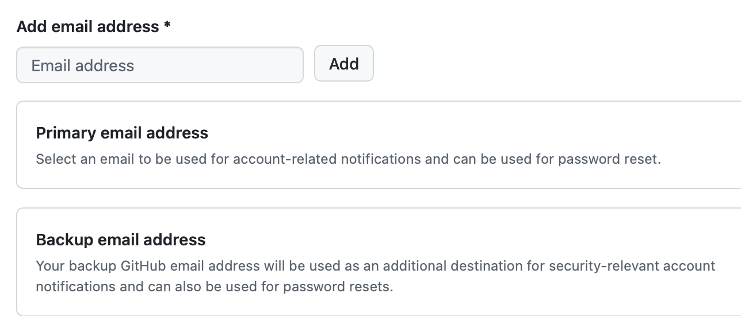741x316 pixels.
Task: Click the first line of the Backup email description
Action: coord(375,266)
